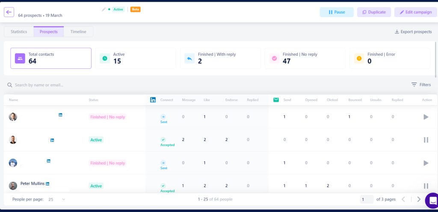This screenshot has height=212, width=438.
Task: Focus the search by name or email field
Action: (x=39, y=85)
